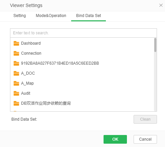Click the DB双活作业同步依赖的查询 folder icon
The image size is (165, 147).
[x=16, y=103]
